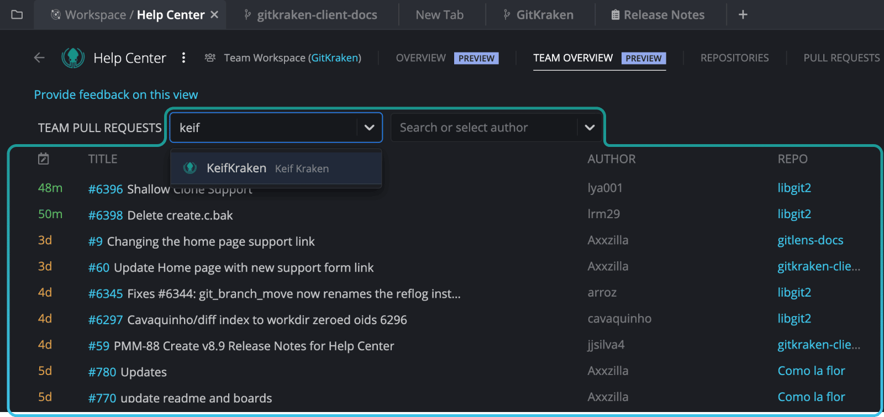Select KeifKraken from the suggestion list
The width and height of the screenshot is (884, 417).
(276, 168)
